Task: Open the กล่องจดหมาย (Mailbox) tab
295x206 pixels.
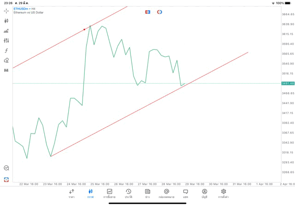Action: tap(166, 194)
